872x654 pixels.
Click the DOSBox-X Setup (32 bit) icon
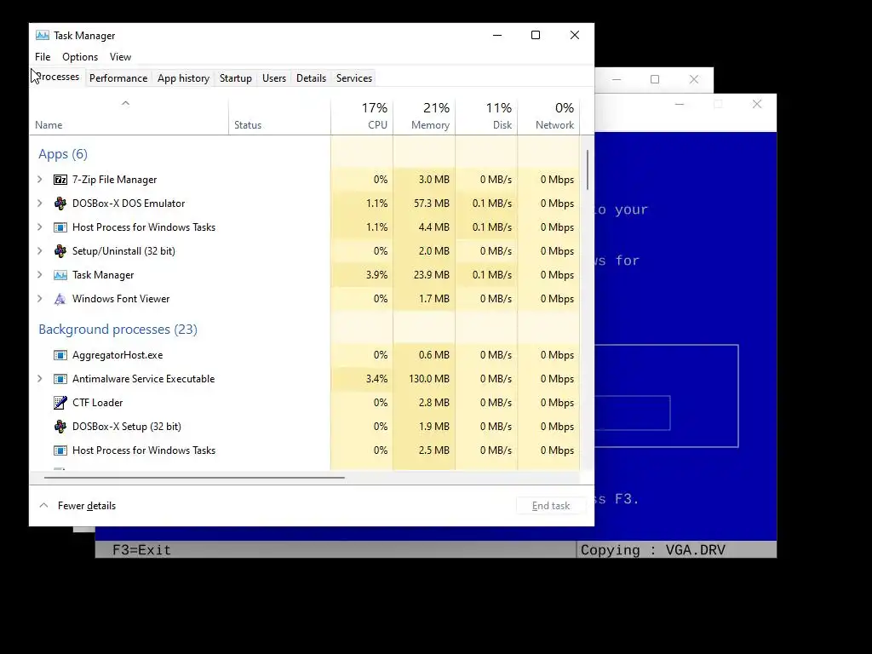(x=60, y=427)
